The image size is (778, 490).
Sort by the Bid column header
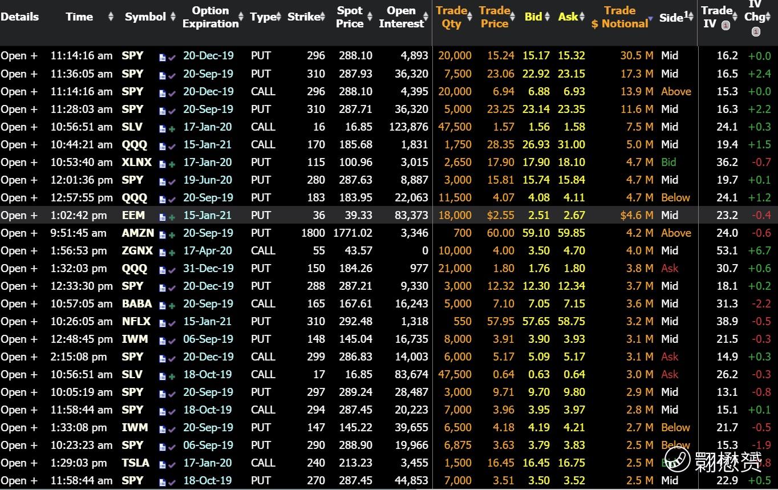click(x=533, y=17)
